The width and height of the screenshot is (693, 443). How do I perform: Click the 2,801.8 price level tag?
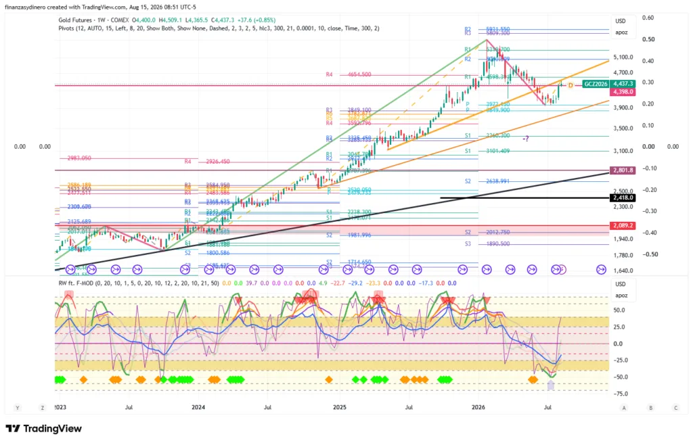[x=623, y=170]
